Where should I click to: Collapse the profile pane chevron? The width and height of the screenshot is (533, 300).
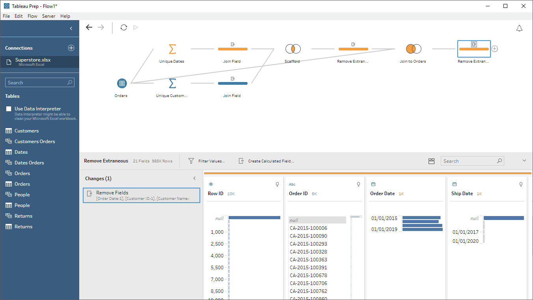click(524, 160)
